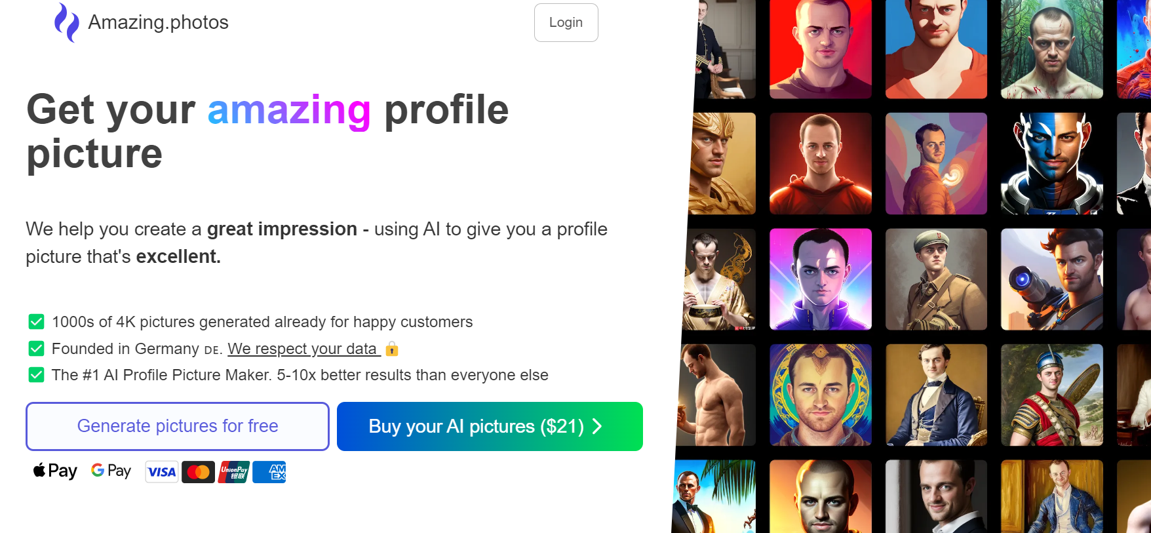This screenshot has width=1151, height=533.
Task: Open the We respect your data link
Action: 303,348
